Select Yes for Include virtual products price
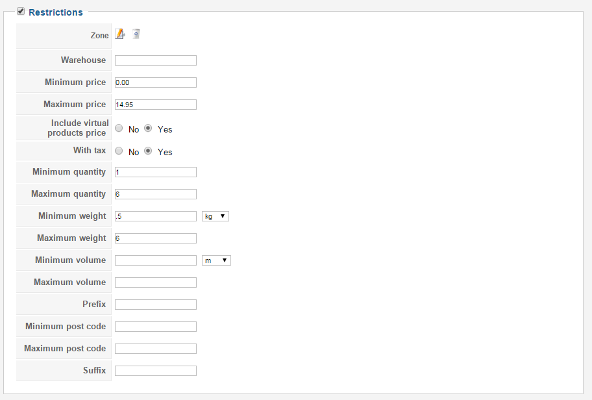 click(148, 129)
